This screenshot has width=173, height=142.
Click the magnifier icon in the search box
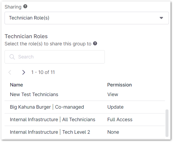point(12,57)
